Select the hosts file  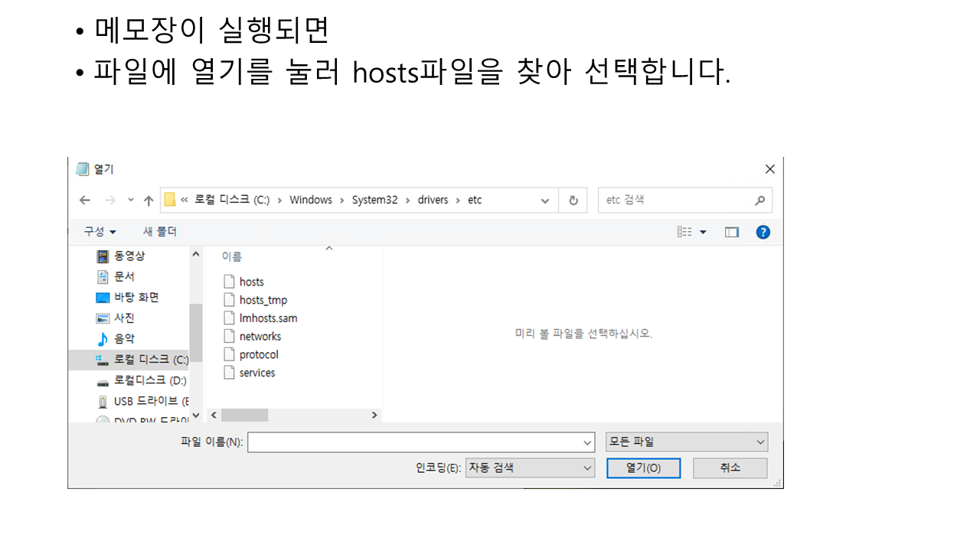pos(251,282)
